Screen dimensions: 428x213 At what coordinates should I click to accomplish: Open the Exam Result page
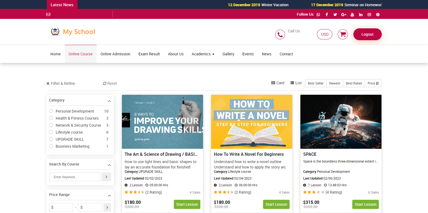pyautogui.click(x=149, y=54)
